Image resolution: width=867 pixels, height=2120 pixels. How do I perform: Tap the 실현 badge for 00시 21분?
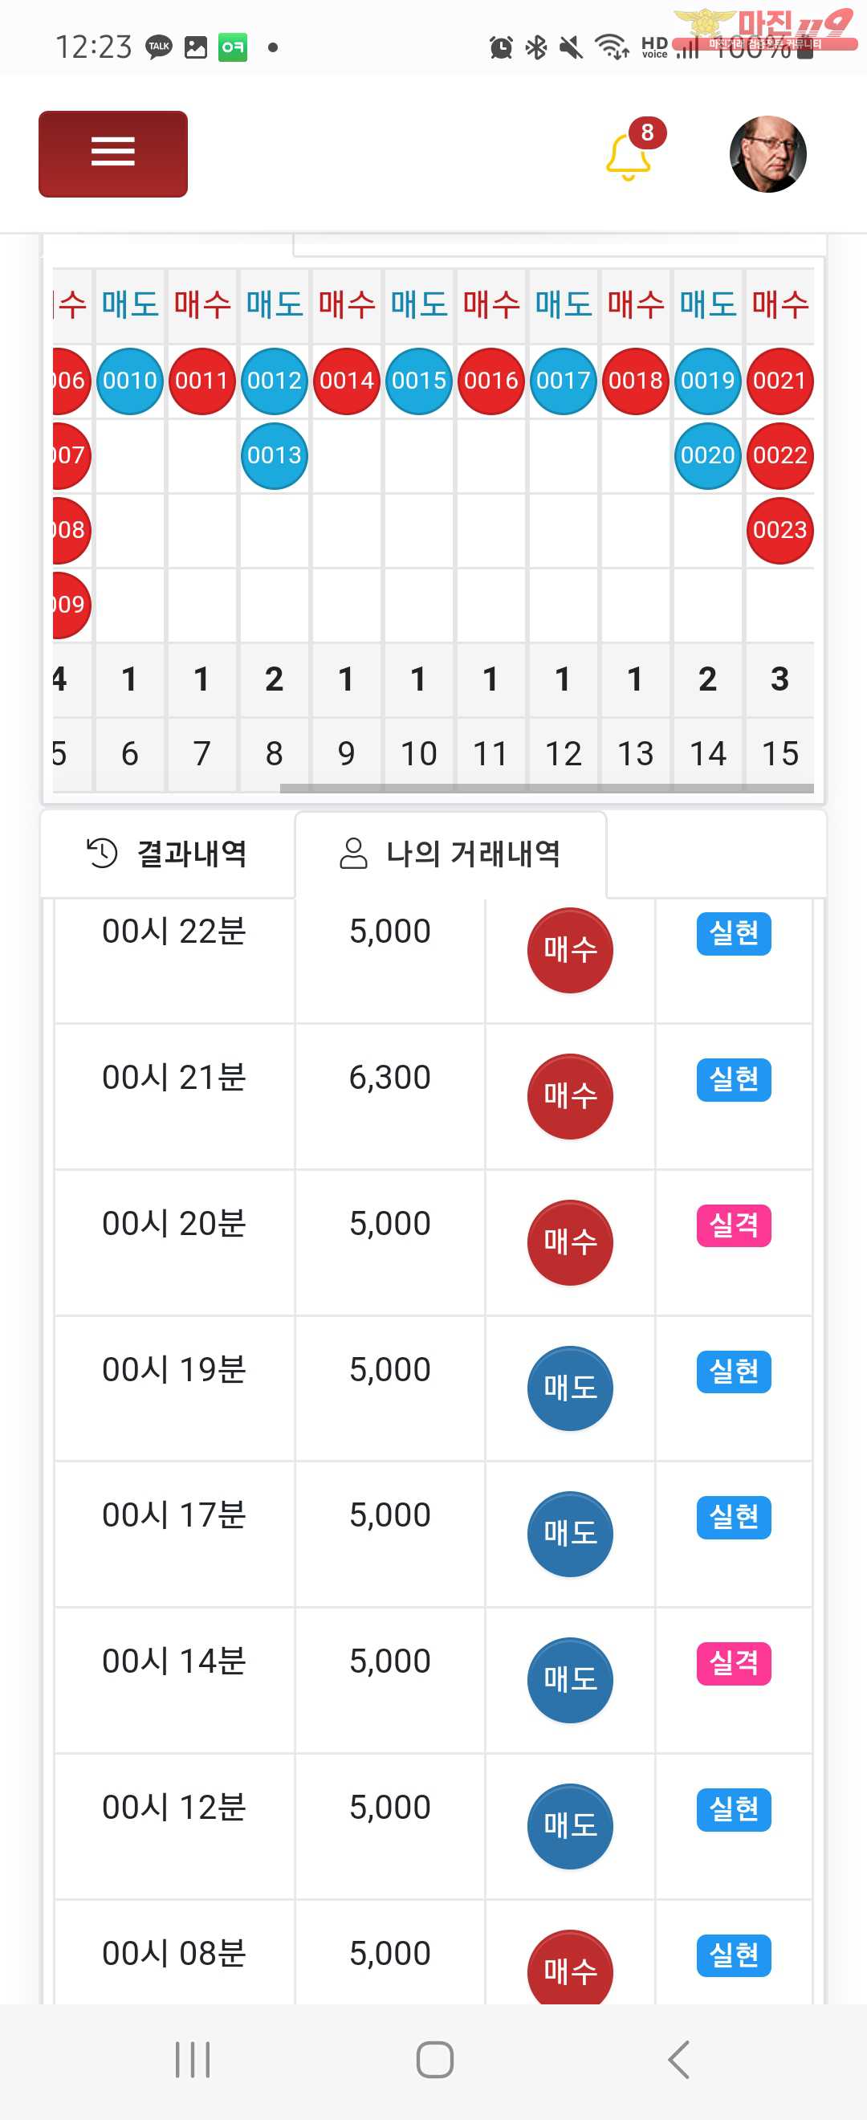(734, 1079)
